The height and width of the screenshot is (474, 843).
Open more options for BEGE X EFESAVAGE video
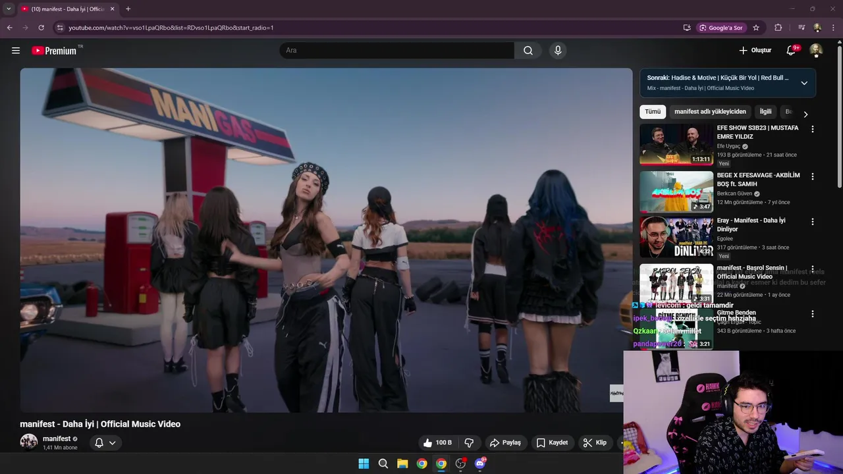click(x=812, y=176)
